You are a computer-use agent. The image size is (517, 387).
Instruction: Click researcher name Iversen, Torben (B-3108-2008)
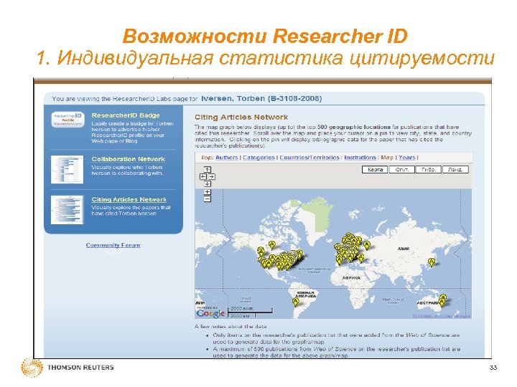coord(261,98)
